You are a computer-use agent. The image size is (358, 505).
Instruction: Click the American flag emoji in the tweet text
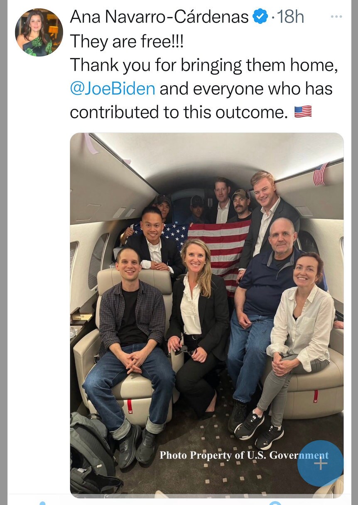(303, 111)
